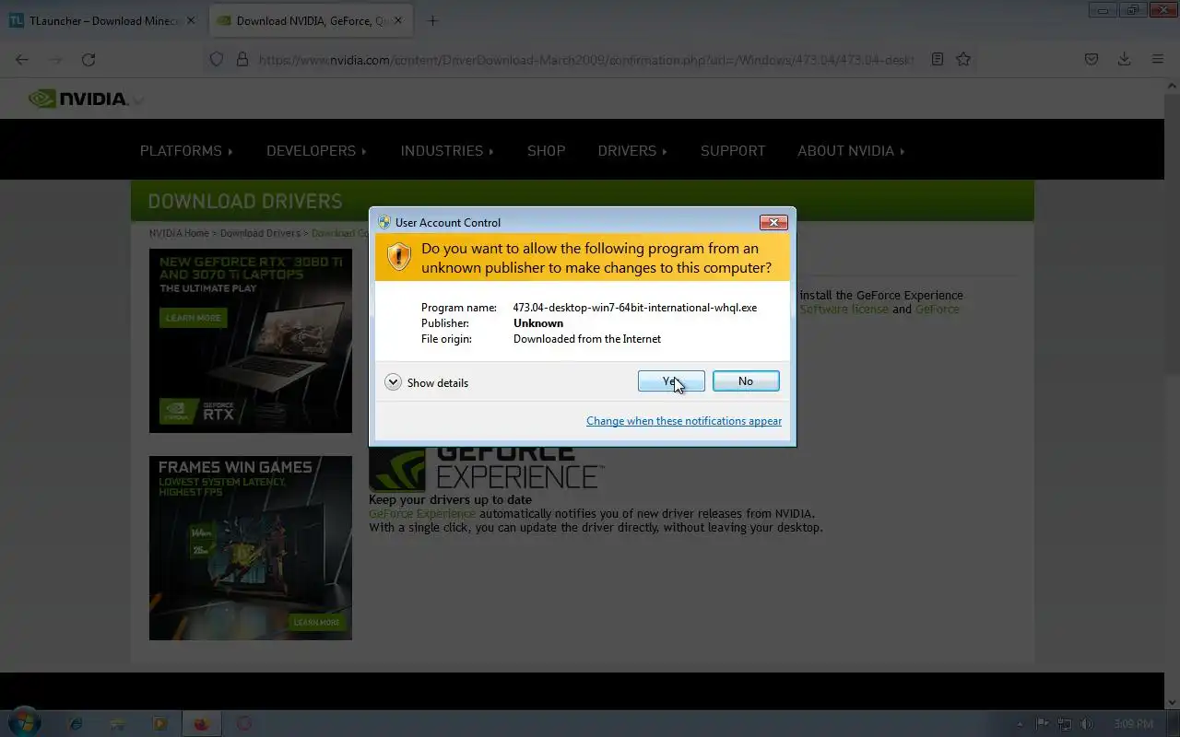Screen dimensions: 1180x737
Task: Go forward in Firefox history
Action: [55, 59]
